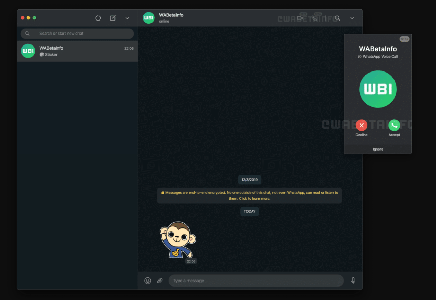Click the 12/3/2019 date label
Viewport: 436px width, 300px height.
pyautogui.click(x=250, y=180)
